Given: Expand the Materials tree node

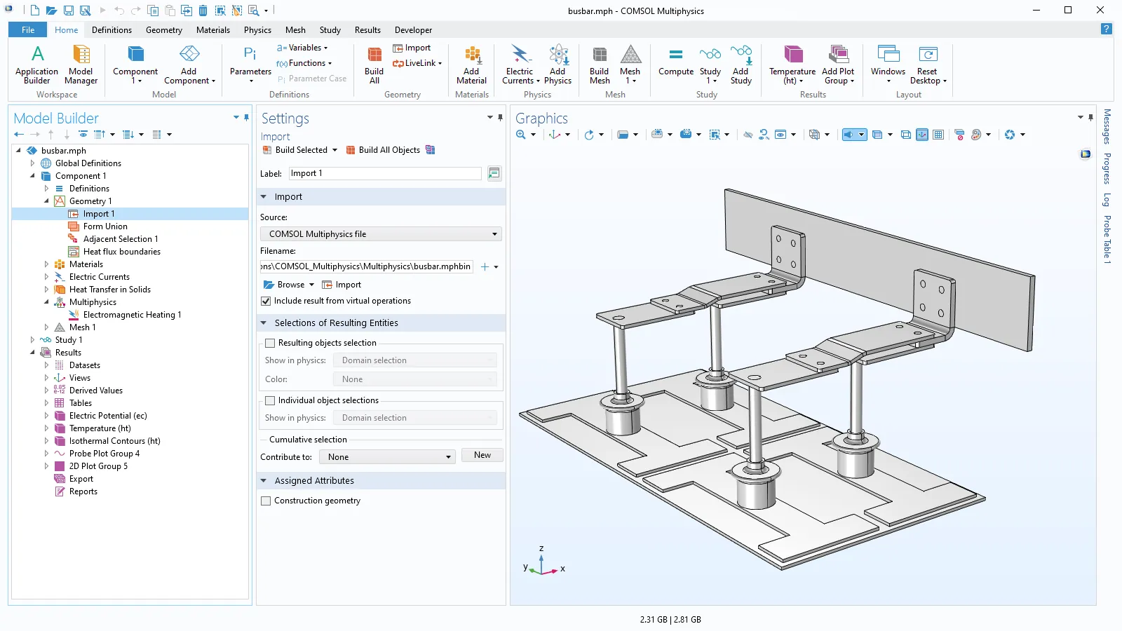Looking at the screenshot, I should pos(47,264).
